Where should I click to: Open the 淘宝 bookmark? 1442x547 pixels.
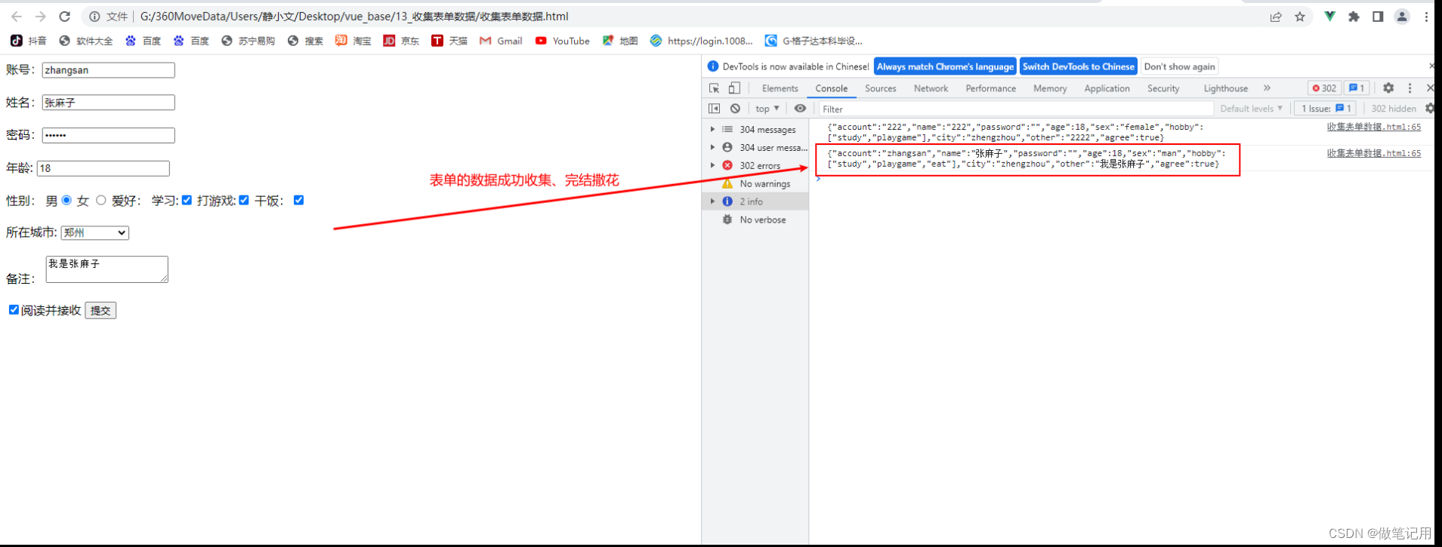pos(353,41)
